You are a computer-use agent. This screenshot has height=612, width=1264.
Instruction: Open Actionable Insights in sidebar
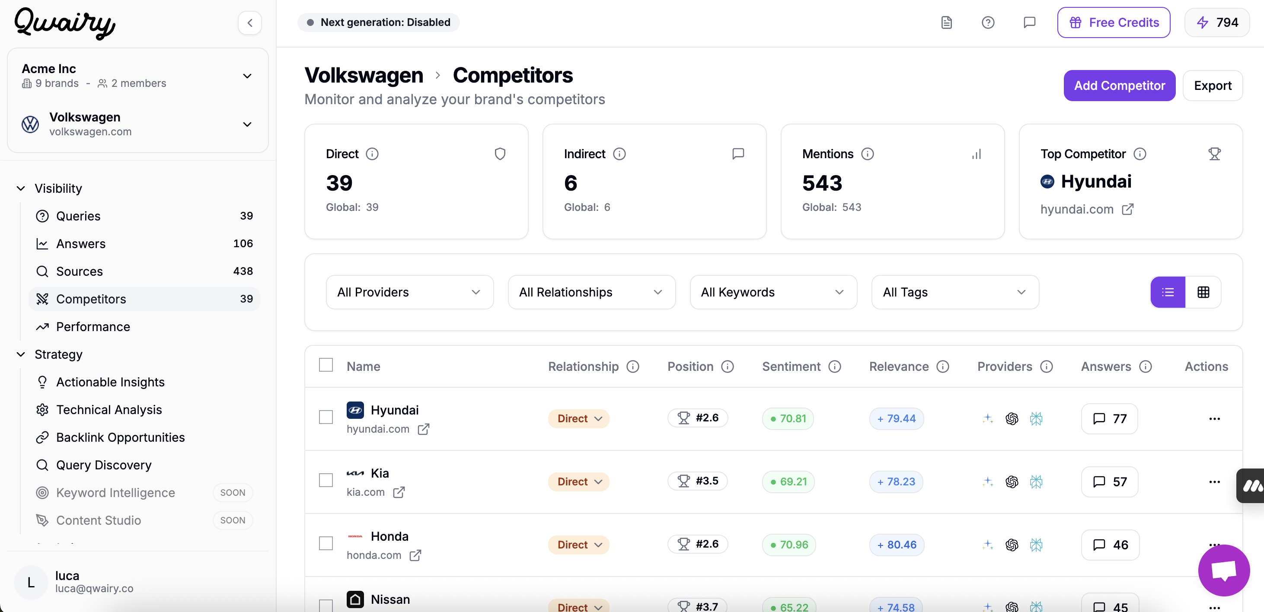(144, 382)
